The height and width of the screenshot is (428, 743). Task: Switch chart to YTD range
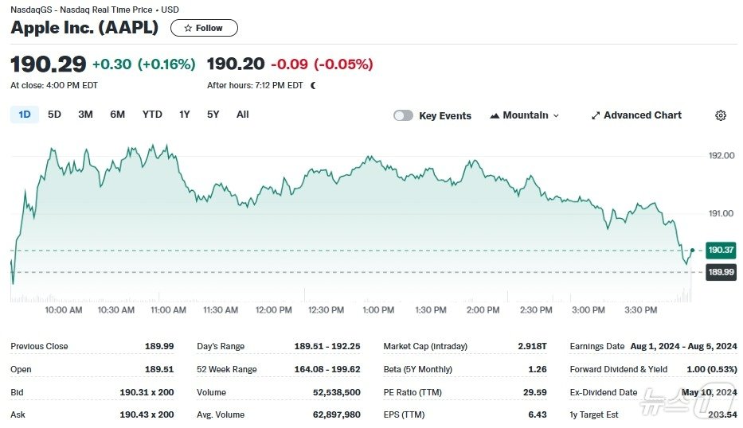(x=152, y=115)
